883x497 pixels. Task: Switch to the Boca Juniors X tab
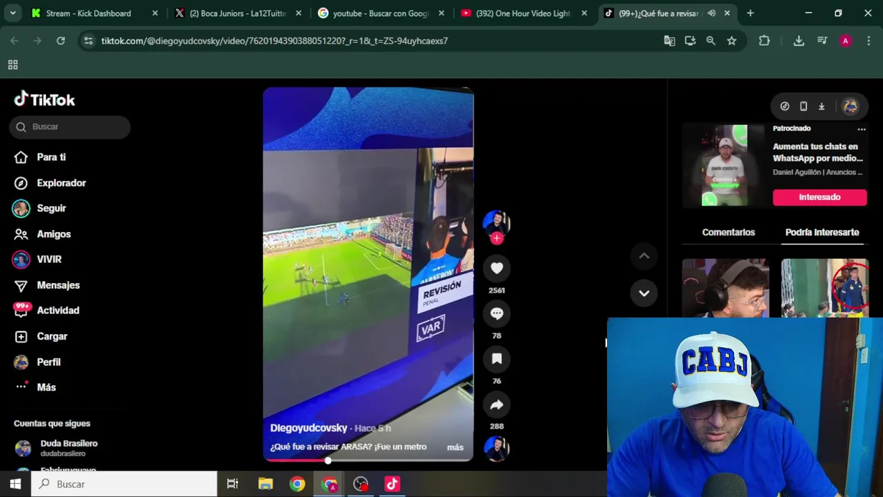pyautogui.click(x=236, y=13)
